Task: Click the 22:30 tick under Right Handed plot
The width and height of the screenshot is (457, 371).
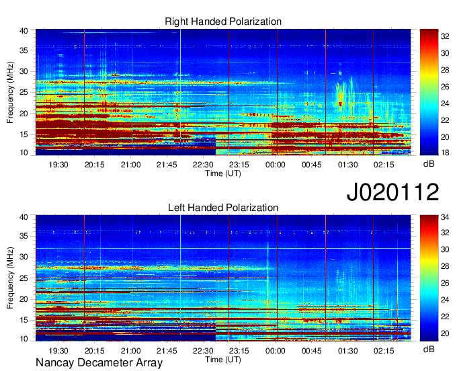Action: pos(203,165)
